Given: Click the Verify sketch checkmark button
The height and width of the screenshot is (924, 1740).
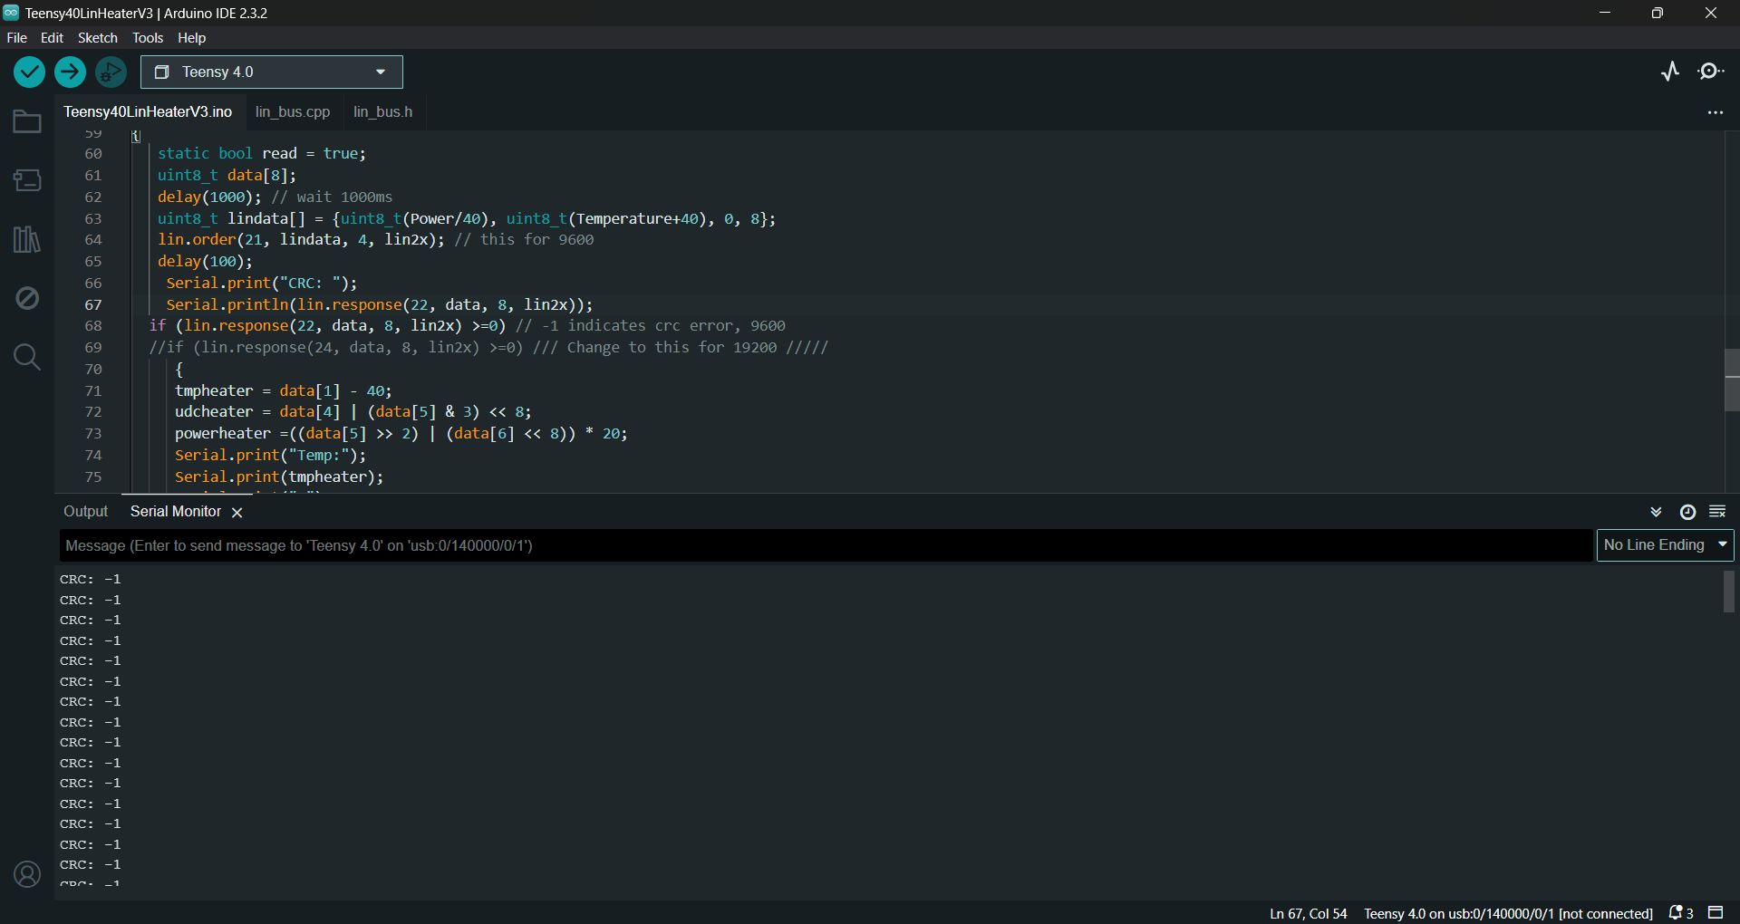Looking at the screenshot, I should (29, 72).
